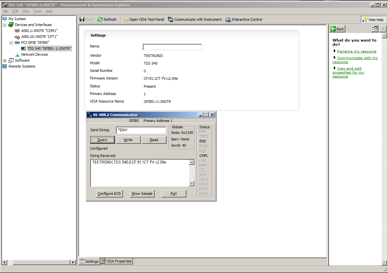Click String Received scrollbar up arrow
Viewport: 388px width, 273px height.
pyautogui.click(x=192, y=162)
